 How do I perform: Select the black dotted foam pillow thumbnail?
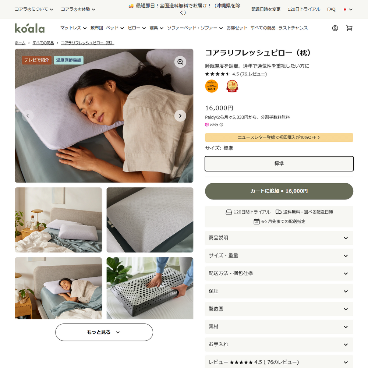pos(150,288)
